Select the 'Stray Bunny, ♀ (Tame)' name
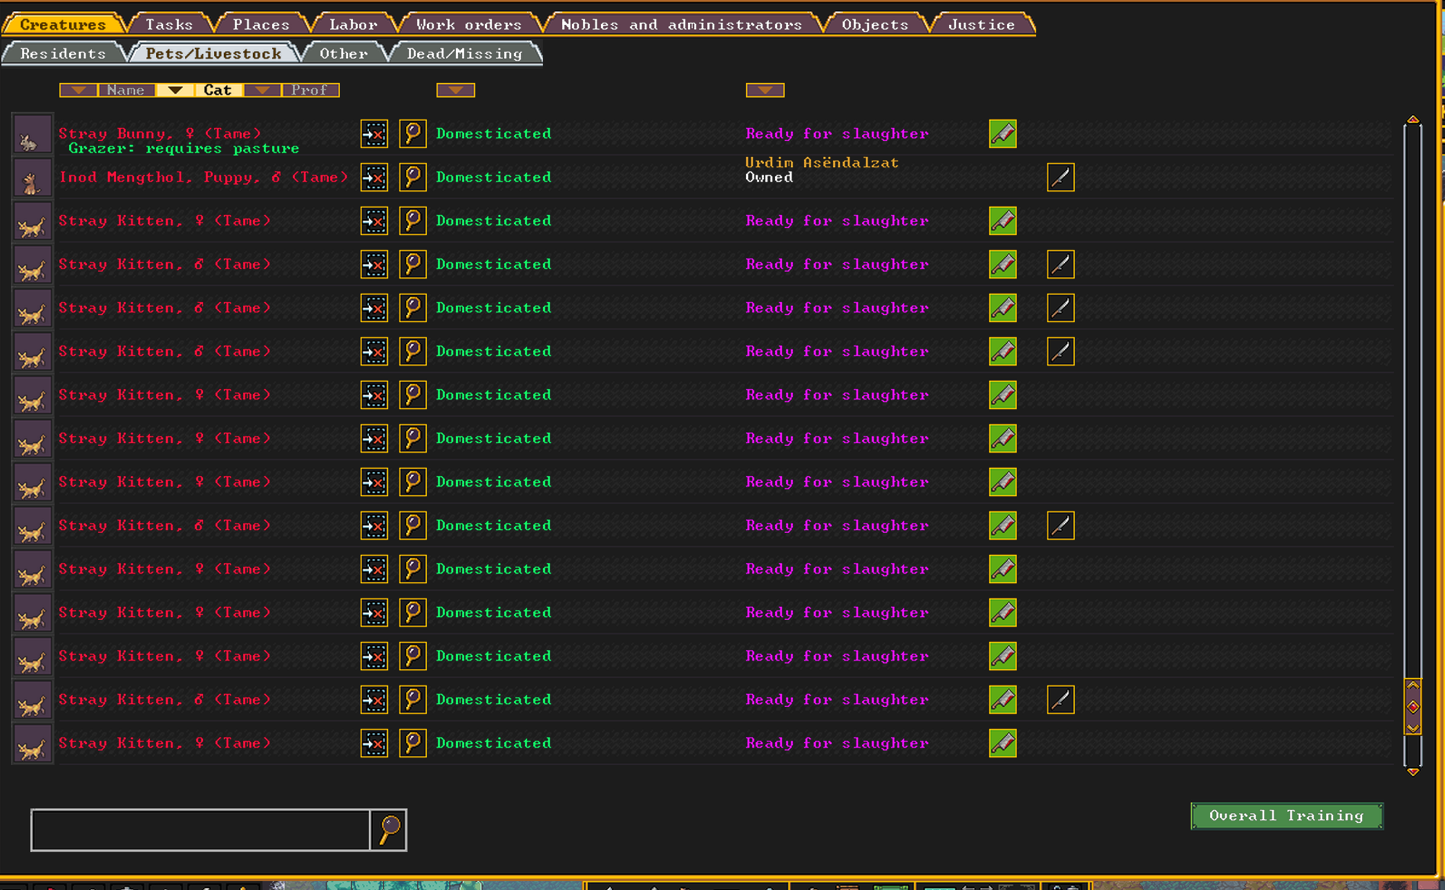Screen dimensions: 1445x890 tap(160, 133)
